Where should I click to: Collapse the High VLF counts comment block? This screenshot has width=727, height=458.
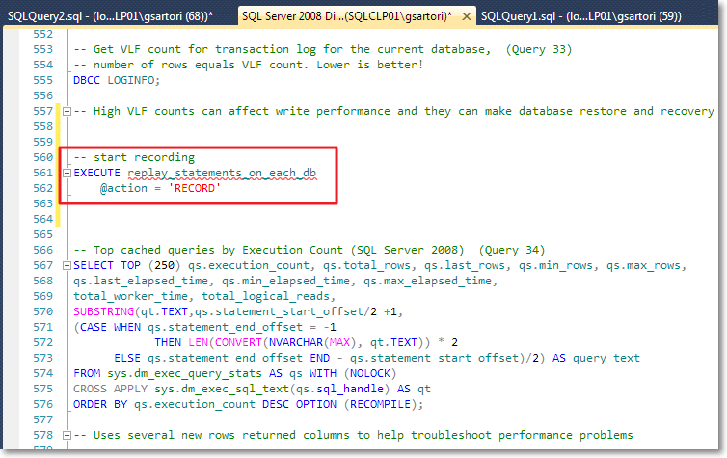(x=67, y=112)
